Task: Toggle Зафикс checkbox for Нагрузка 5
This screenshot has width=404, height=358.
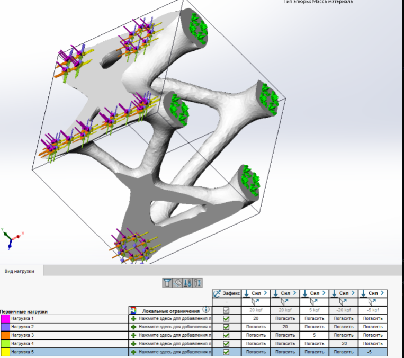Action: coord(226,352)
